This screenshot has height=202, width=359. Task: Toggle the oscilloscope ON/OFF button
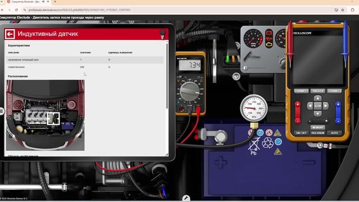(x=301, y=133)
